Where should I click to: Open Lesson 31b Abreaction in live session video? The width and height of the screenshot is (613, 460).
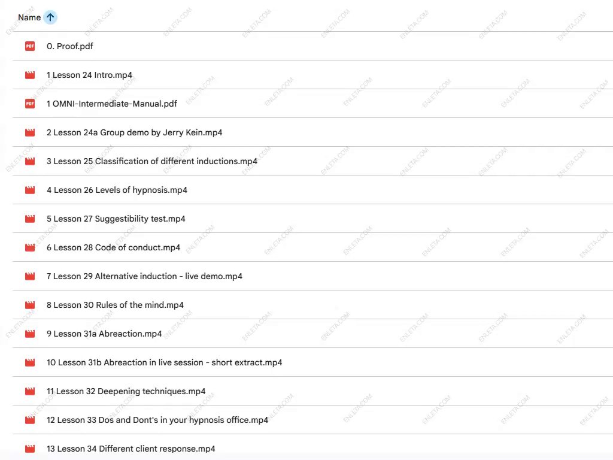pyautogui.click(x=164, y=362)
